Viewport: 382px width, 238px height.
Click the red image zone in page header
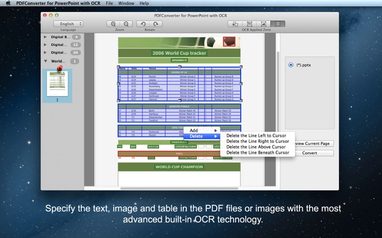click(x=229, y=41)
